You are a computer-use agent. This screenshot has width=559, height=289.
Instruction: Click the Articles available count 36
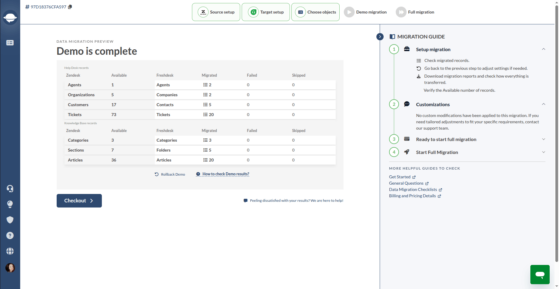point(114,160)
